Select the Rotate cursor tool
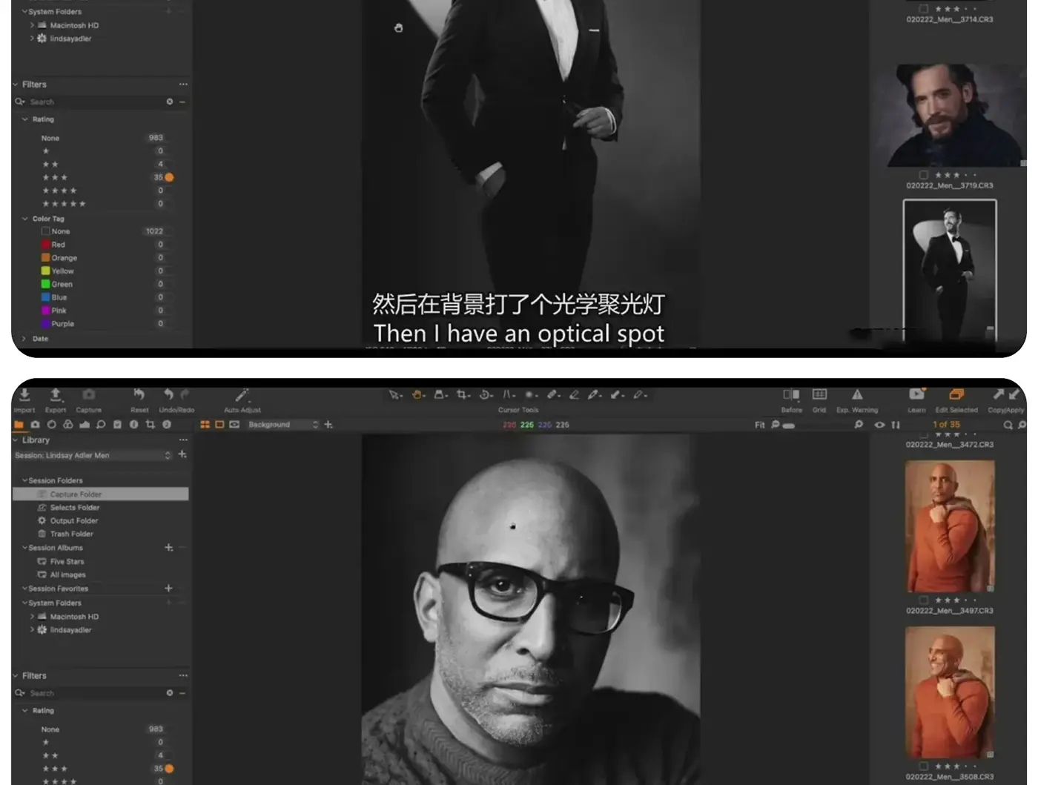1038x785 pixels. [x=486, y=395]
